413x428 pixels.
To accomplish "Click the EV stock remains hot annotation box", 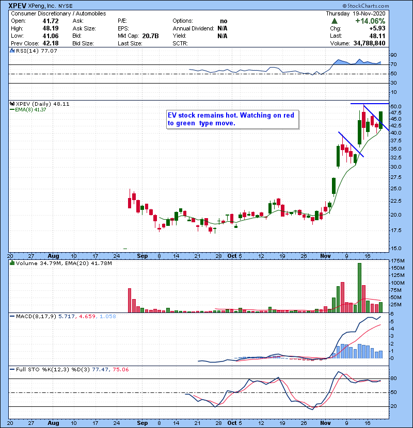I will (233, 119).
